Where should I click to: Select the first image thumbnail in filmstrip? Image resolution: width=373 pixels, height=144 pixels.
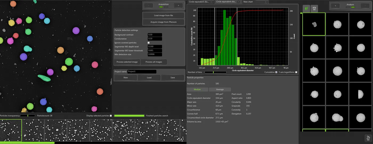[11, 130]
